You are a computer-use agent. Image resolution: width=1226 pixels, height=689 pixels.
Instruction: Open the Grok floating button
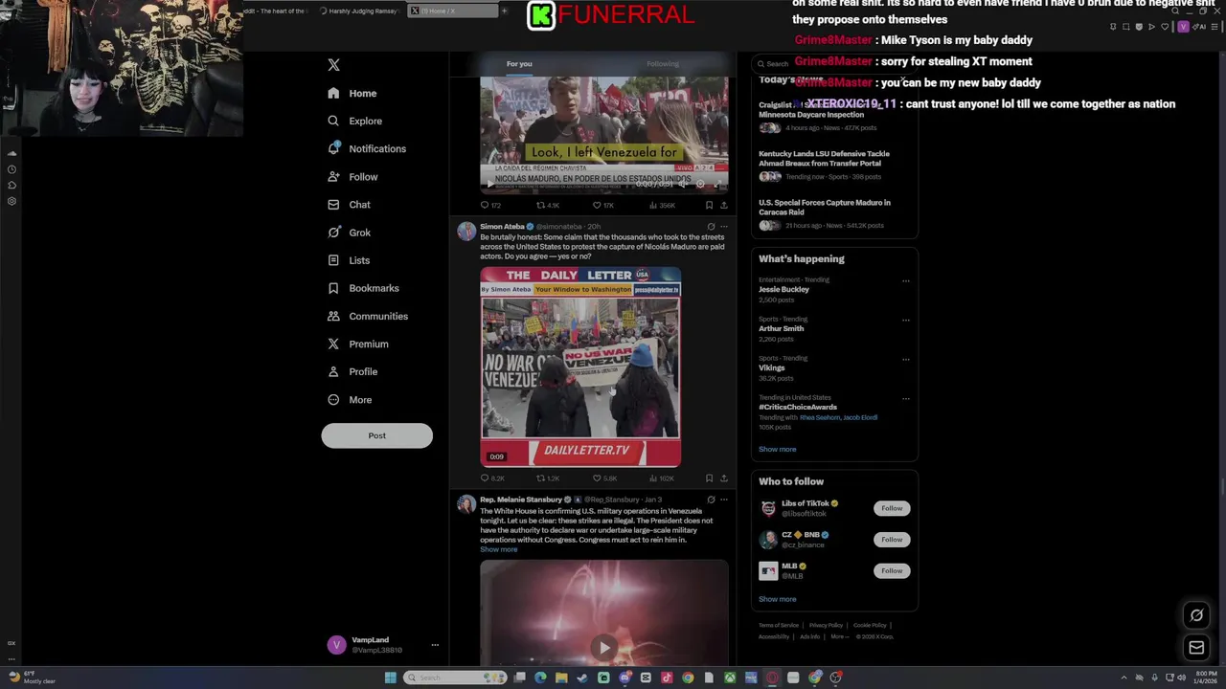pyautogui.click(x=1196, y=615)
